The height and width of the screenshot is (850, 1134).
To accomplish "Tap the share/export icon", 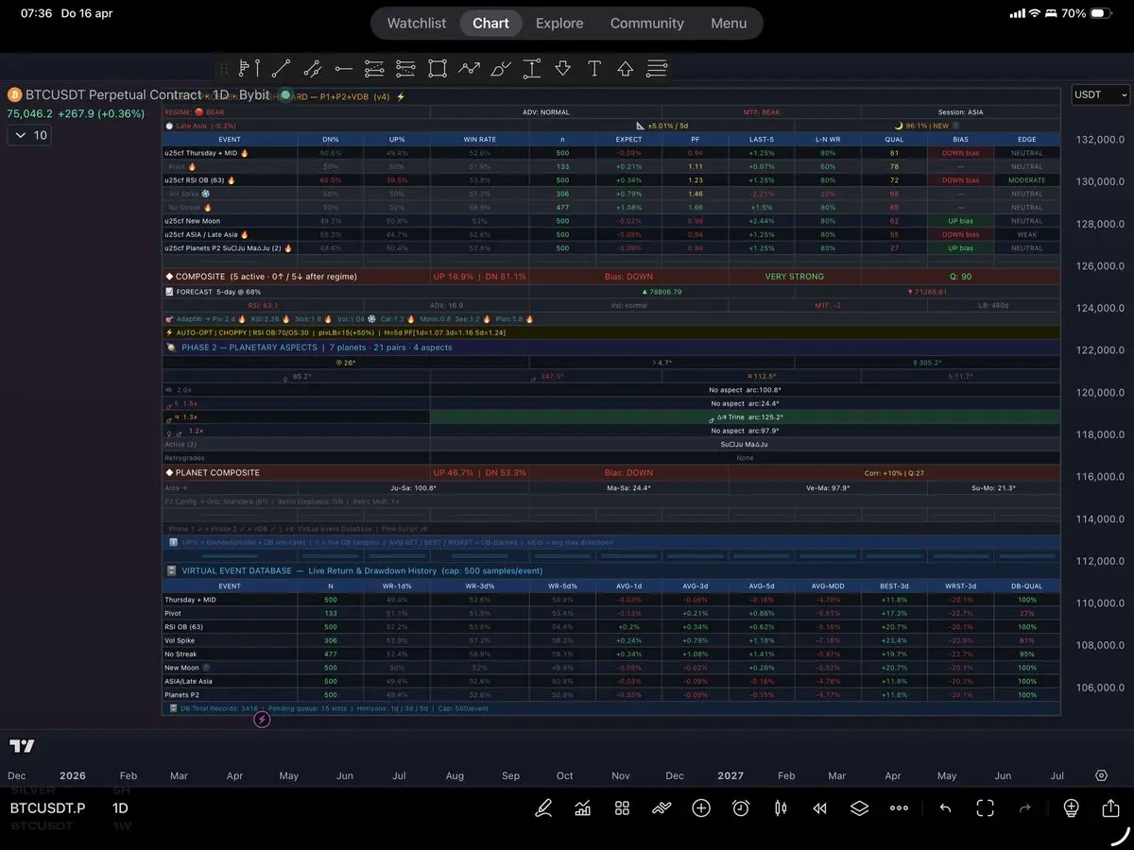I will click(x=1110, y=808).
